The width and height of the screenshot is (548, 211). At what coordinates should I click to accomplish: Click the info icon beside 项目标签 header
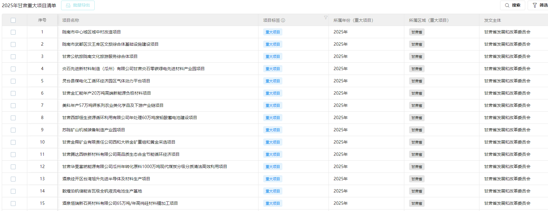click(x=283, y=20)
